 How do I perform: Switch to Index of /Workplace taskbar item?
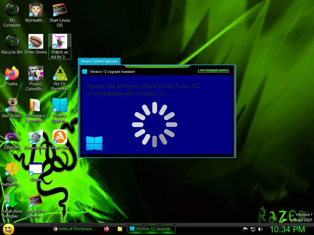point(75,229)
